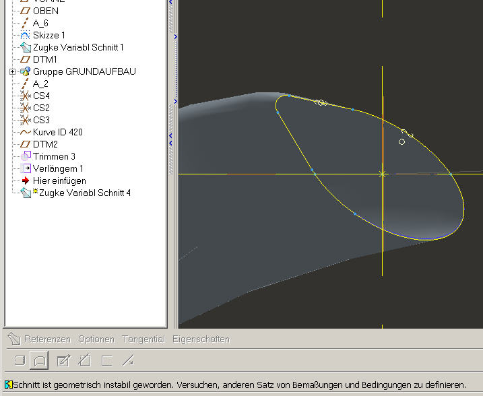Open the Optionen tab
Screen dimensions: 483x396
(x=96, y=339)
